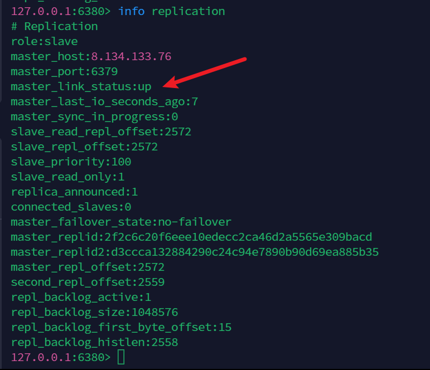Click the master_link_status:up text
The height and width of the screenshot is (370, 430).
click(81, 86)
